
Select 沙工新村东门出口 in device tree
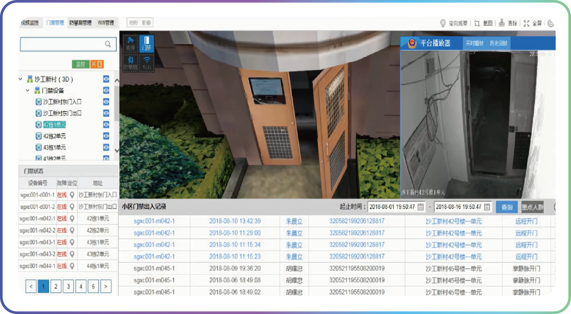(62, 113)
